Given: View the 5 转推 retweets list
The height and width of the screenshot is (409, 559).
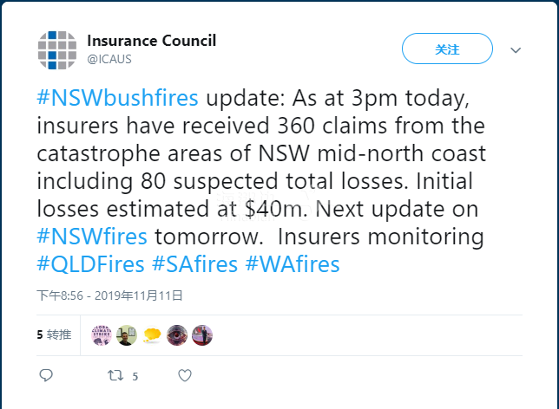Looking at the screenshot, I should coord(53,334).
